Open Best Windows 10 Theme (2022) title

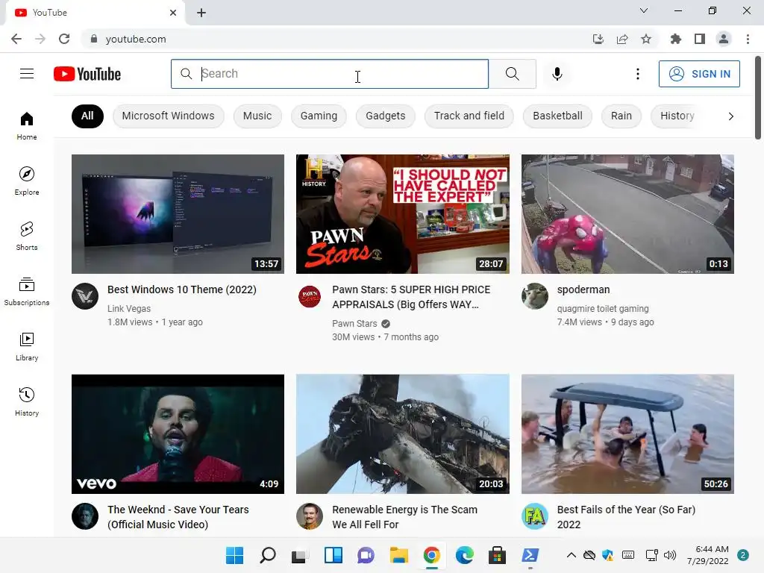point(182,289)
